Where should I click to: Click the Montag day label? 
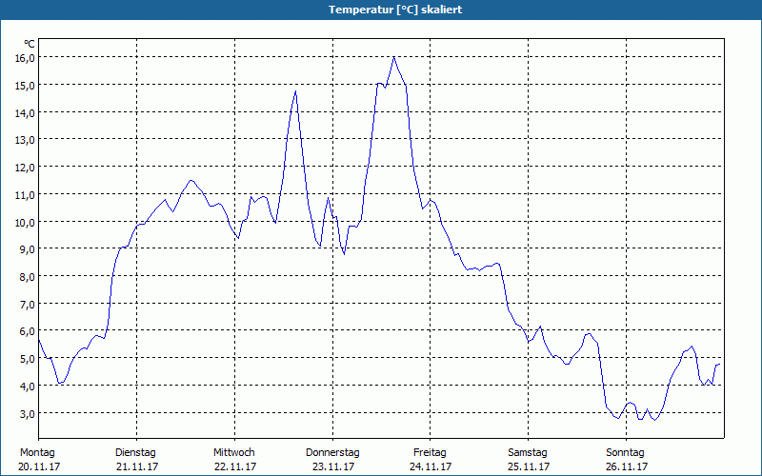[37, 453]
